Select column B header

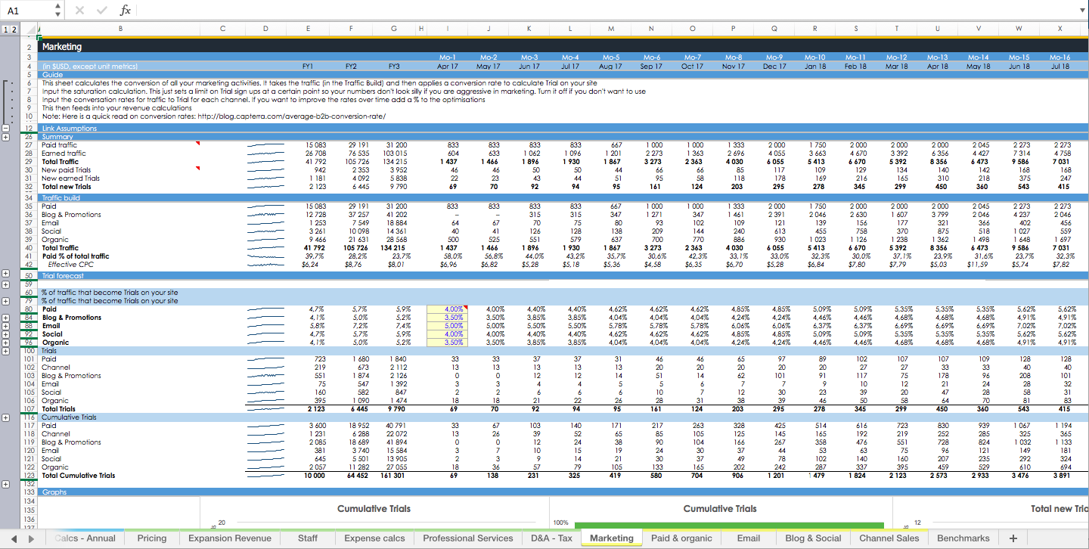(119, 29)
